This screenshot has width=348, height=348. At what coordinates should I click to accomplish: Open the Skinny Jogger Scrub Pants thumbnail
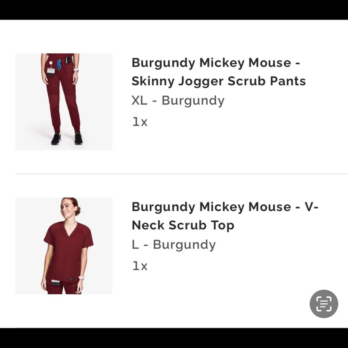(63, 102)
